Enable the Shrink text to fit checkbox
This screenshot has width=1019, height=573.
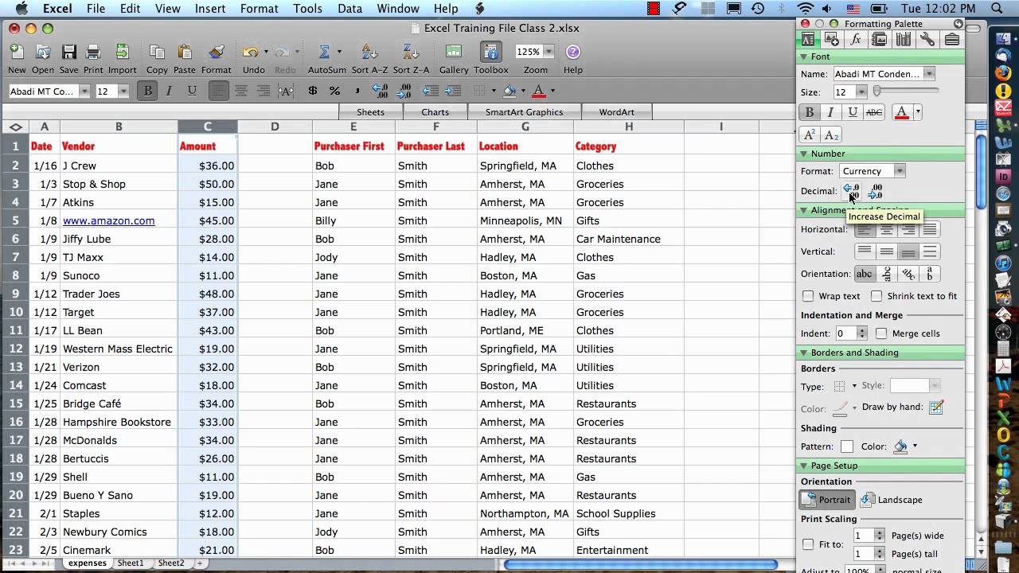click(876, 296)
